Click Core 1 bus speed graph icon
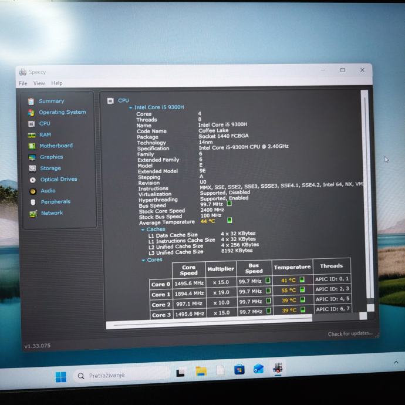Viewport: 405px width, 405px height. 268,291
